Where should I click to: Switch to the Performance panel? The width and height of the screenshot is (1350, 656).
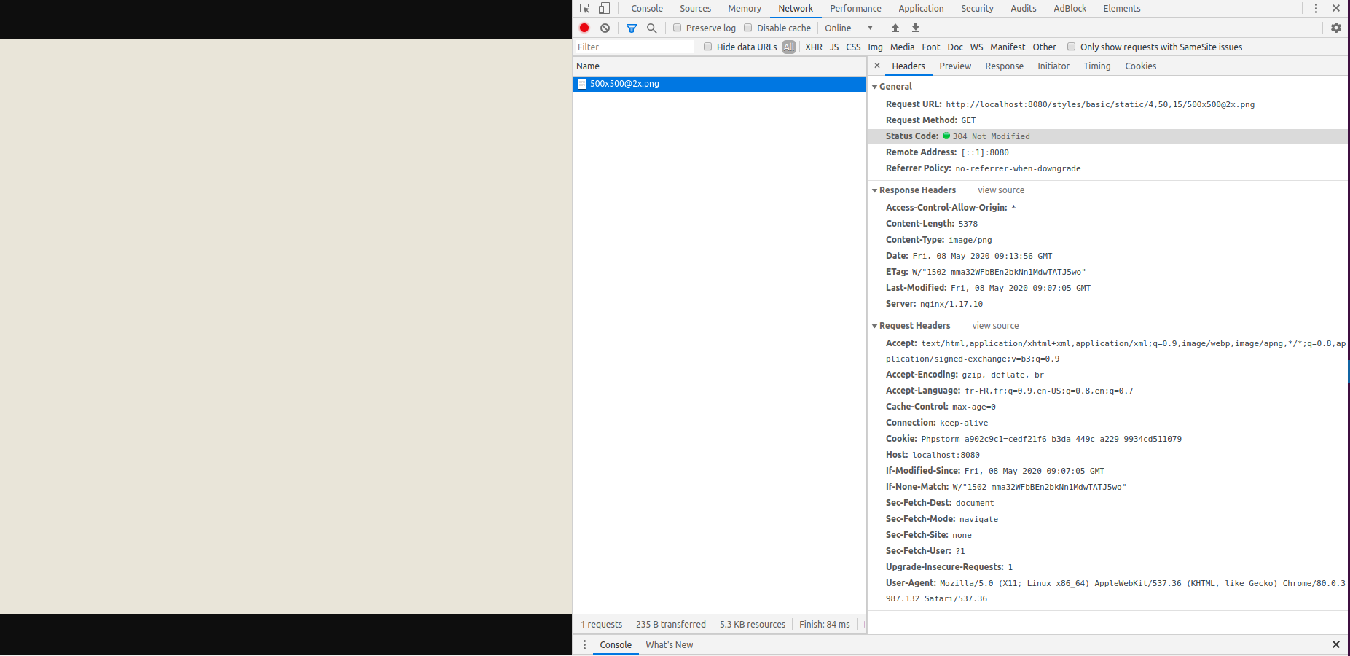(855, 8)
